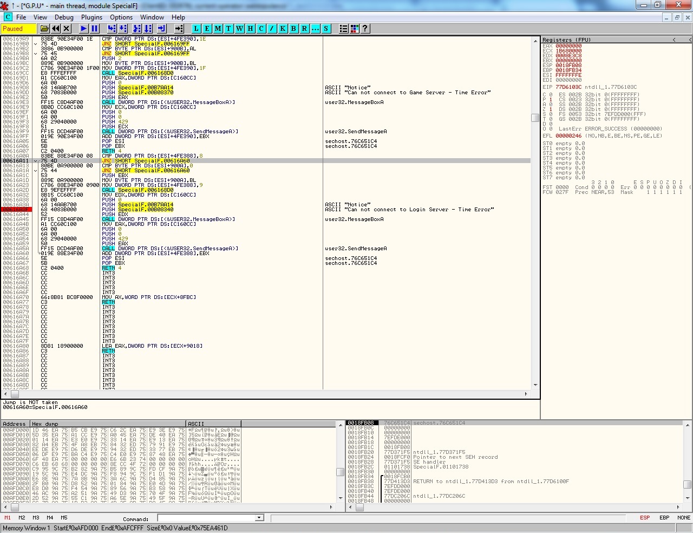Open the Help menu

178,17
